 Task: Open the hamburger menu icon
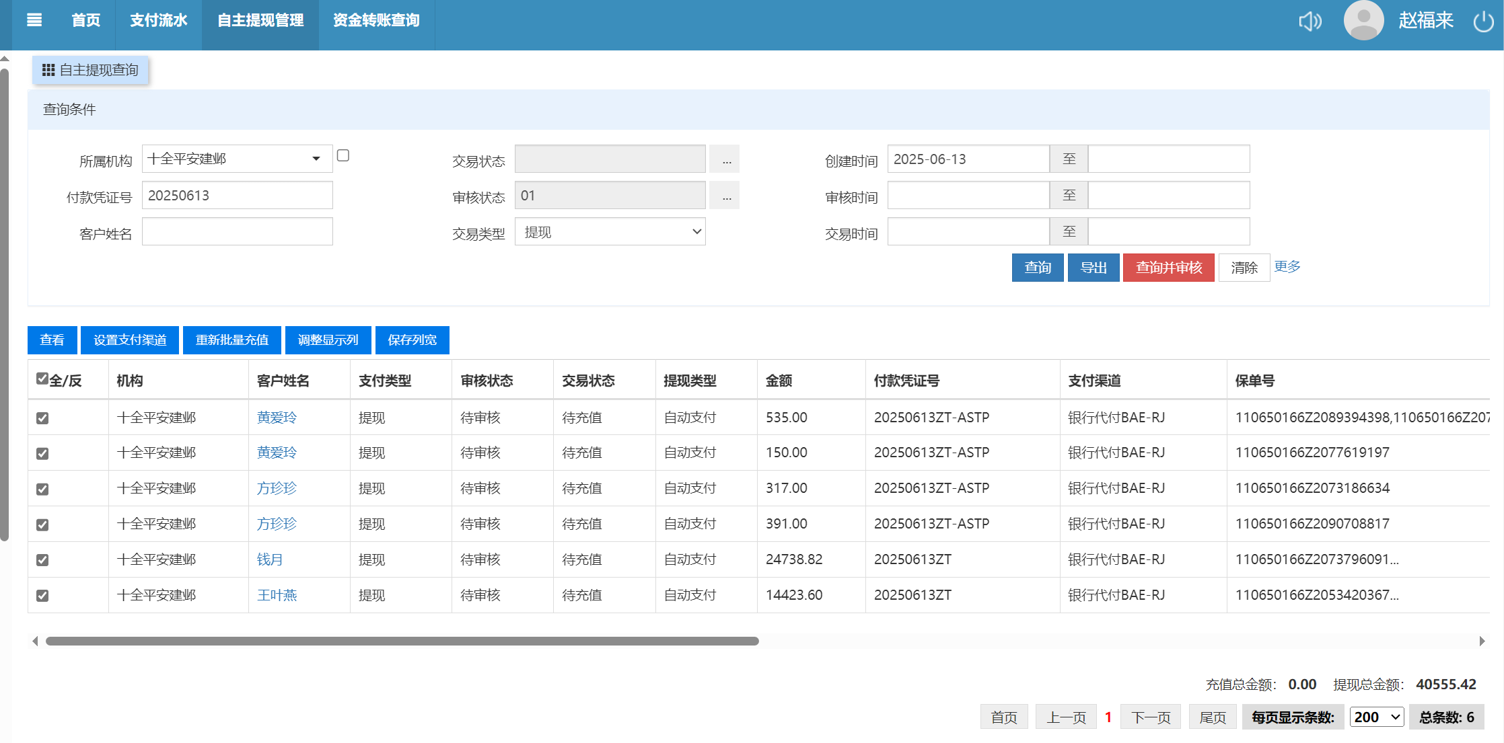point(34,20)
